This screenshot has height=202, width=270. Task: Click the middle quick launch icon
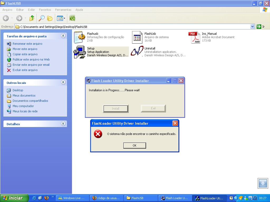40,198
